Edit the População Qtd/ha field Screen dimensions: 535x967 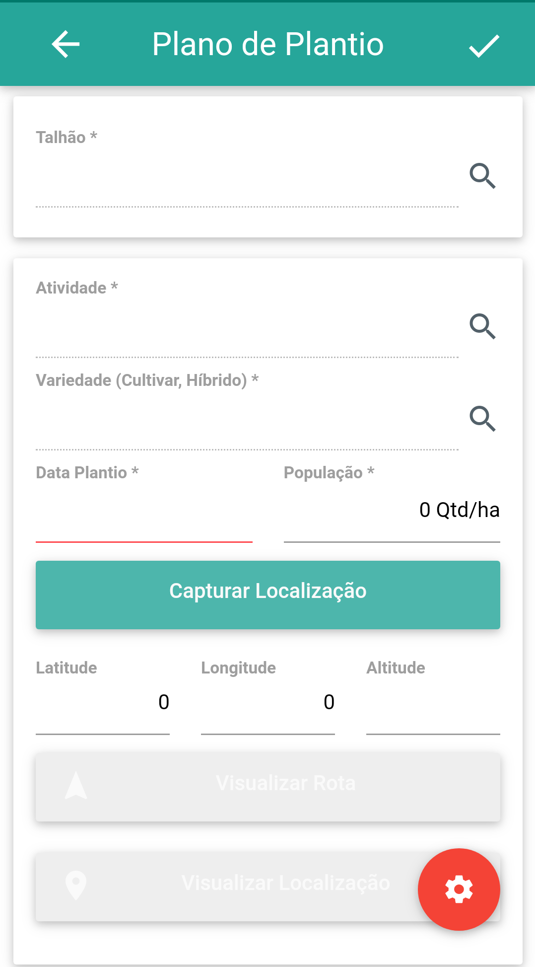click(x=392, y=512)
